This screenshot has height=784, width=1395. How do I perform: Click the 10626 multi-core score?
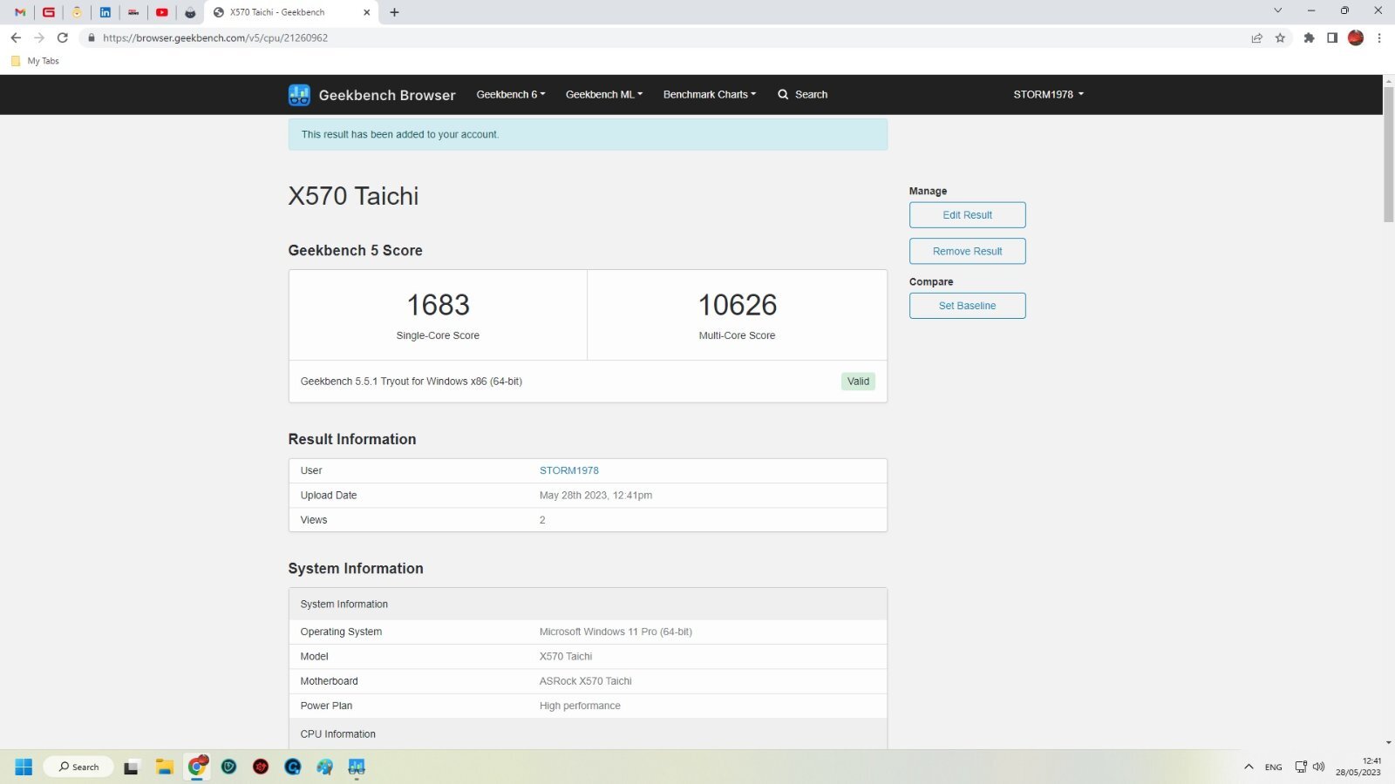737,305
